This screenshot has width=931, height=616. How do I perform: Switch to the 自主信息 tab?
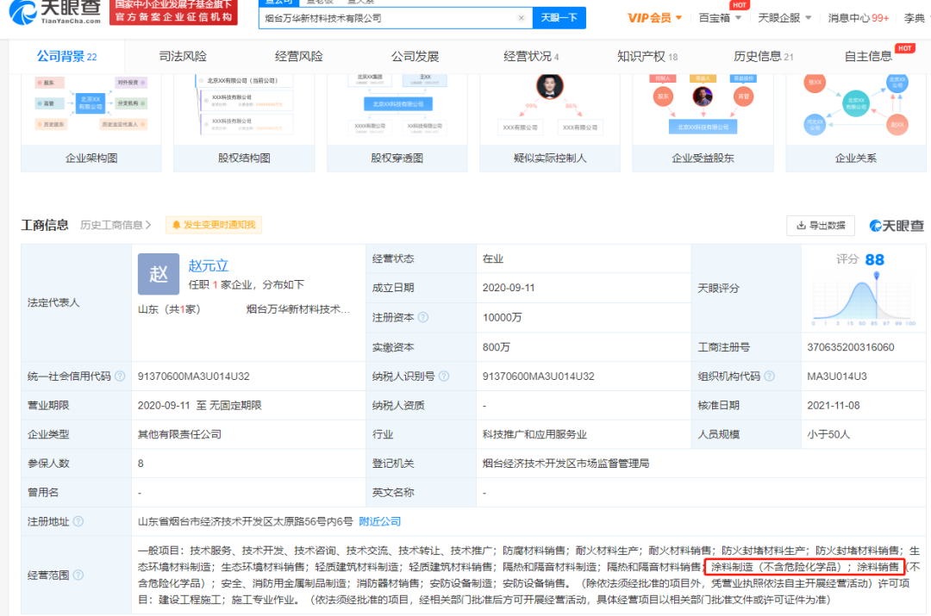868,56
